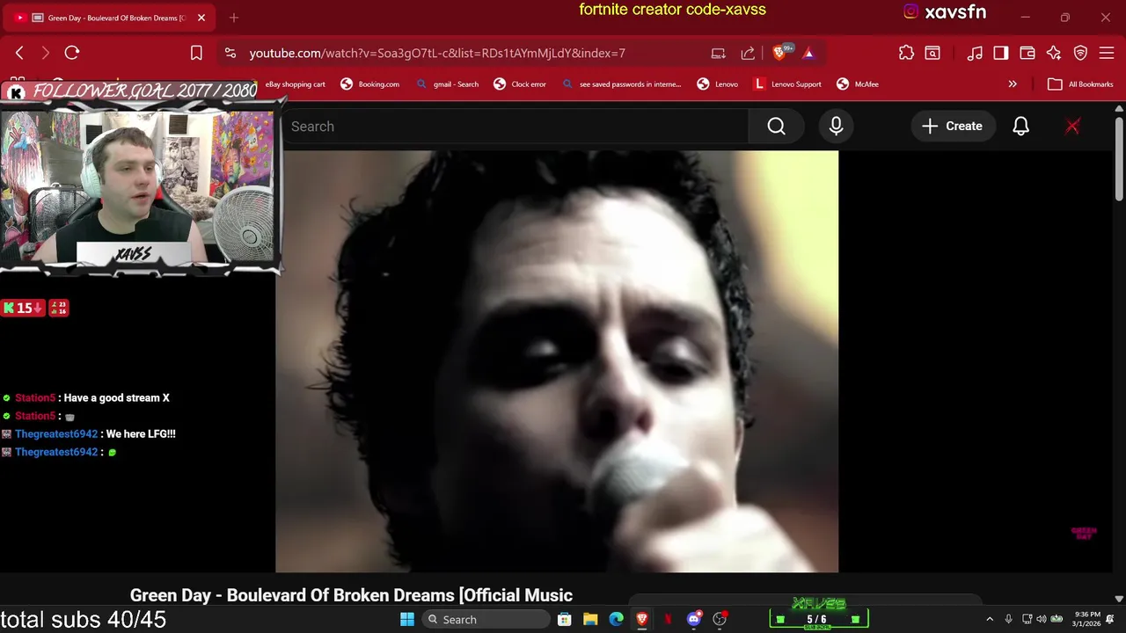1126x633 pixels.
Task: Open the Windows Start menu
Action: pos(407,619)
